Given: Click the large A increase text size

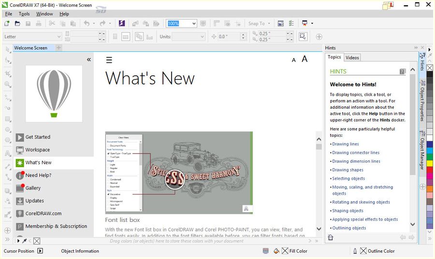Looking at the screenshot, I should (304, 59).
